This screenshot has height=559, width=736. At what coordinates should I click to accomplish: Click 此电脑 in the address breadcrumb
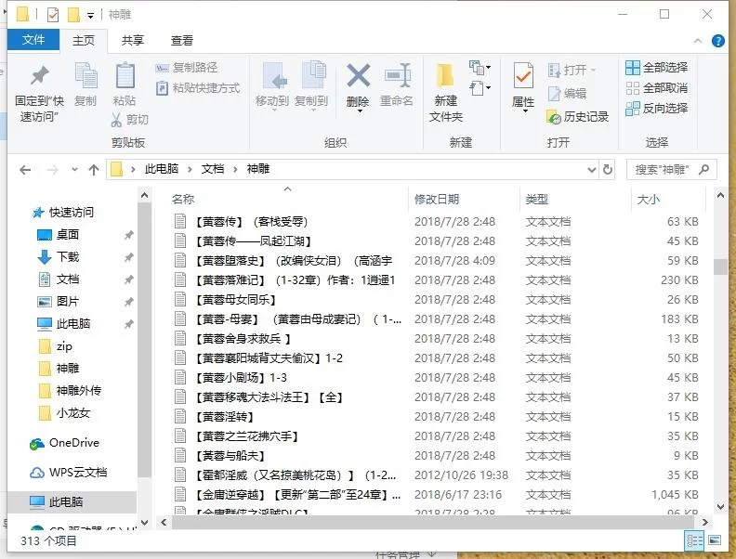[x=162, y=169]
